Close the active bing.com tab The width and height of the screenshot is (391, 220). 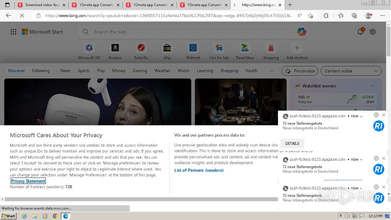(x=280, y=5)
